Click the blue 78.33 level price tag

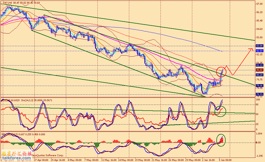[x=259, y=94]
